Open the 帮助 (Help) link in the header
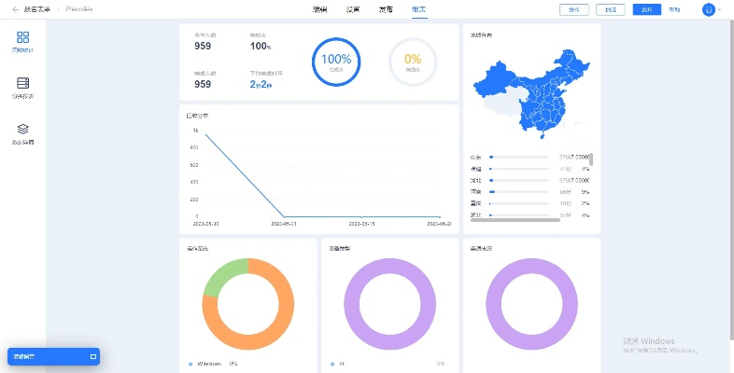 coord(675,9)
